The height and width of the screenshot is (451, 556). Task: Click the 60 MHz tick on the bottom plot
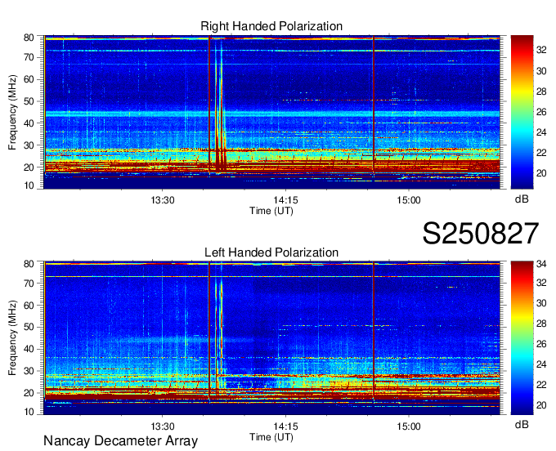(x=29, y=305)
